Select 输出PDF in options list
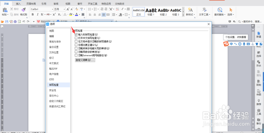 [59, 69]
